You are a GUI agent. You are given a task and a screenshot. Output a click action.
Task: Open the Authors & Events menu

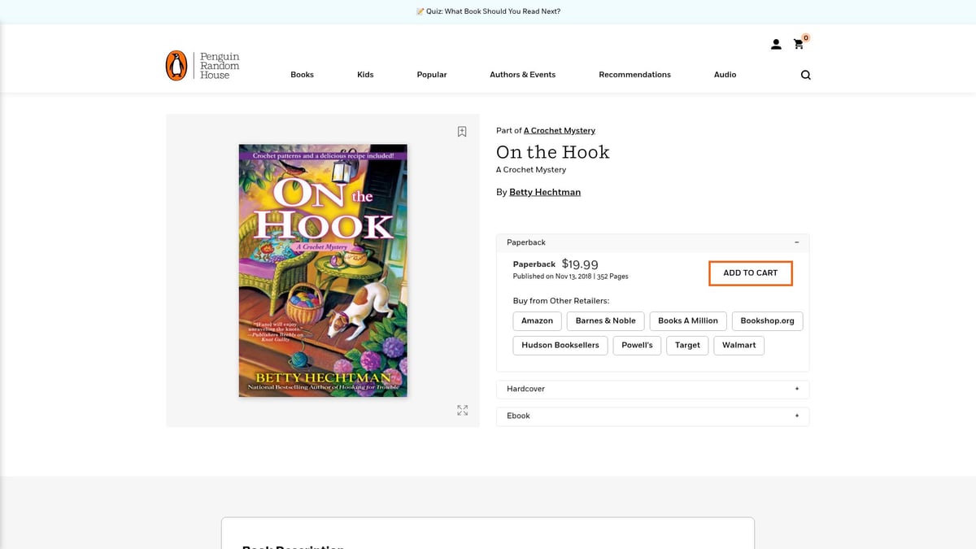coord(522,75)
